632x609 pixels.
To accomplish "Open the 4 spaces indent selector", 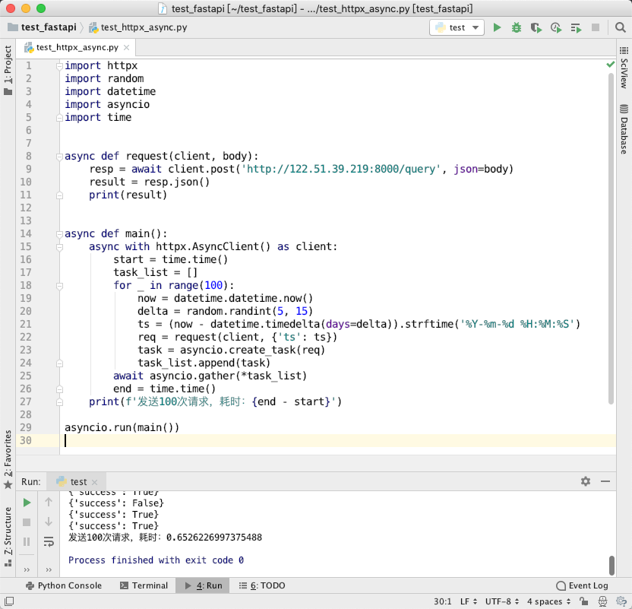I will 549,601.
